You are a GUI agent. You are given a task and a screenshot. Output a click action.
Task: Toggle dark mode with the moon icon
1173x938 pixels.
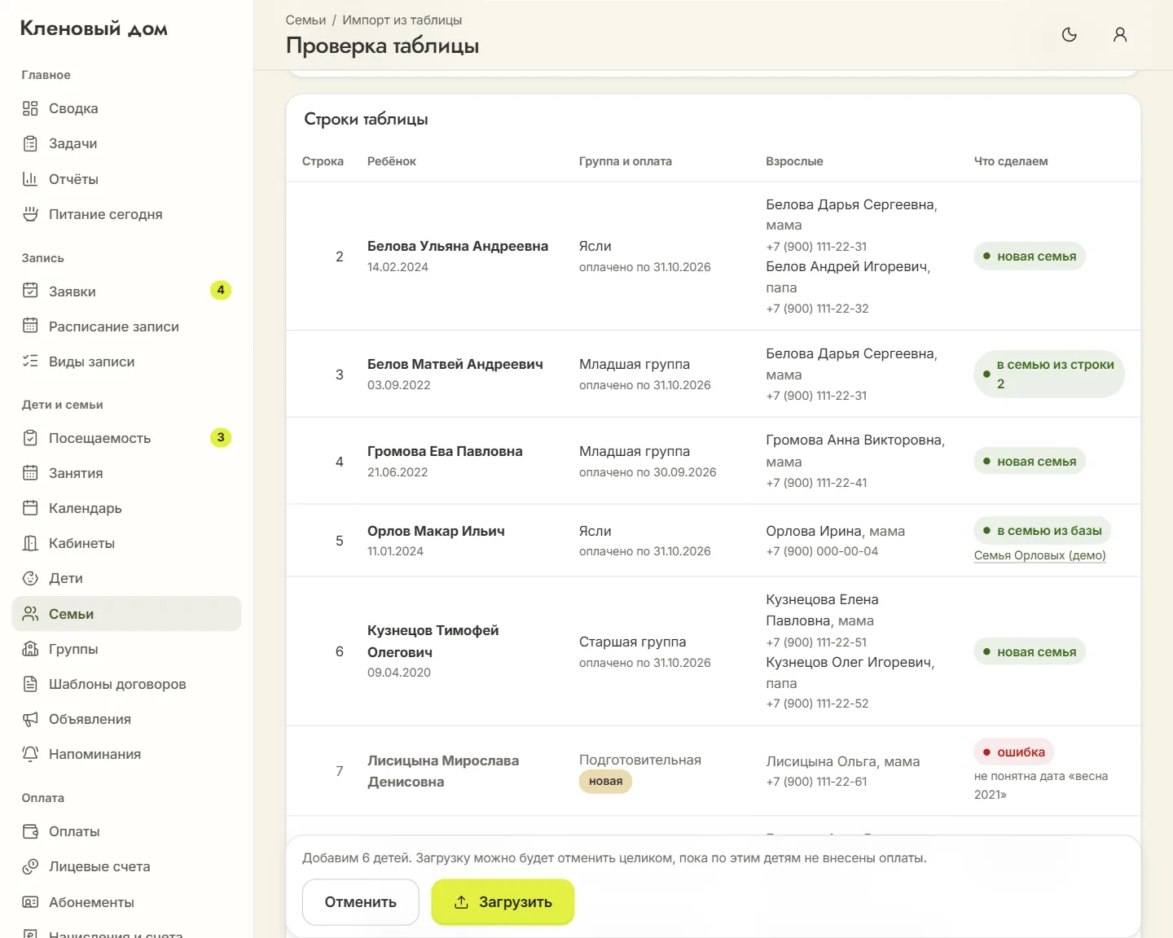click(1070, 34)
